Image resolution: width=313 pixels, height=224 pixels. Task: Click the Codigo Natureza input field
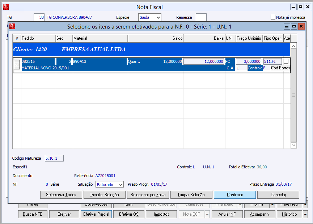[x=54, y=158]
